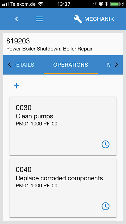Tap the location arrow status icon

pyautogui.click(x=95, y=4)
